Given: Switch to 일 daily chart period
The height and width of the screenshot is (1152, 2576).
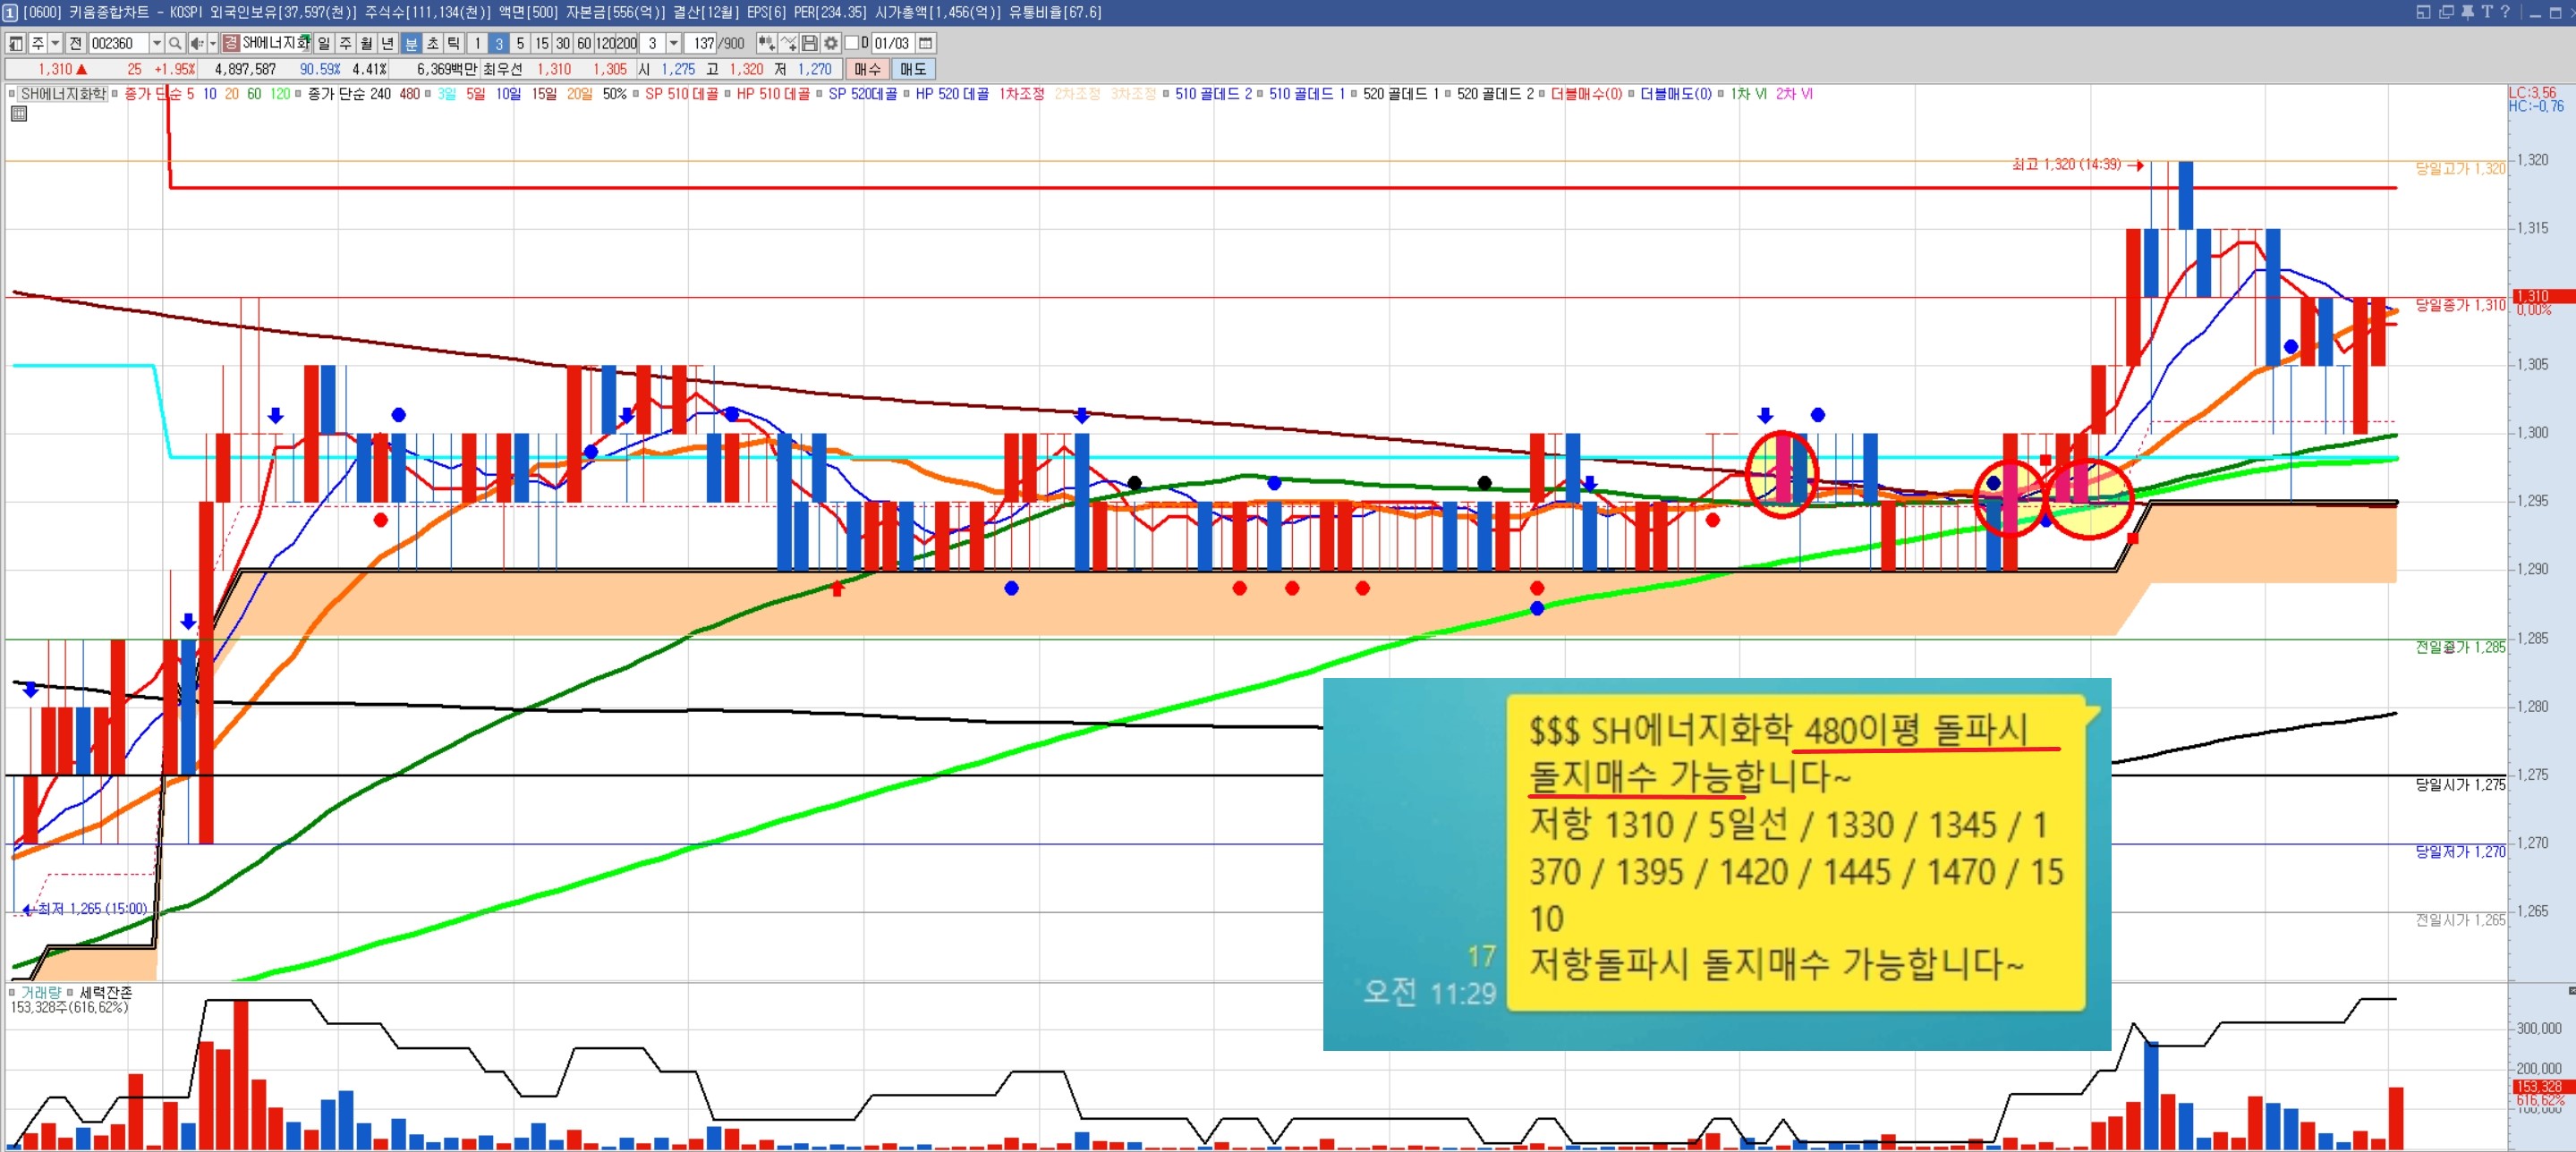Looking at the screenshot, I should 324,43.
